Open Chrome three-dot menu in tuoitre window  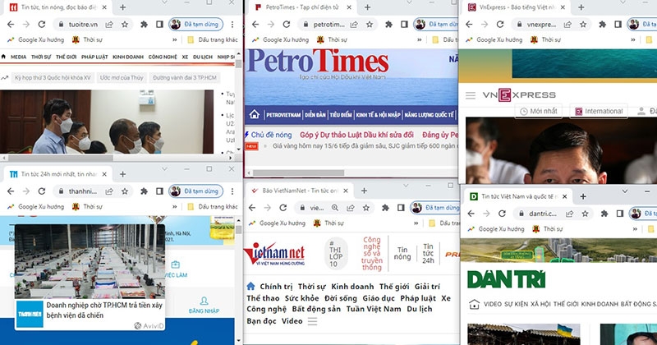coord(232,25)
